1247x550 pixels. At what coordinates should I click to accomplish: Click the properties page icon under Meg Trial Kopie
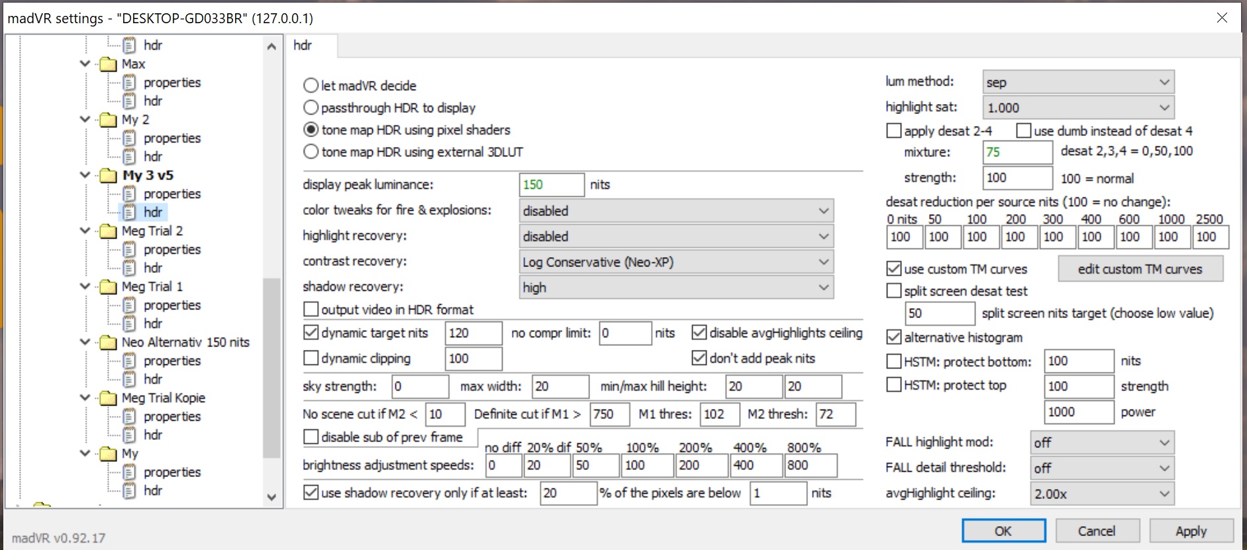130,417
